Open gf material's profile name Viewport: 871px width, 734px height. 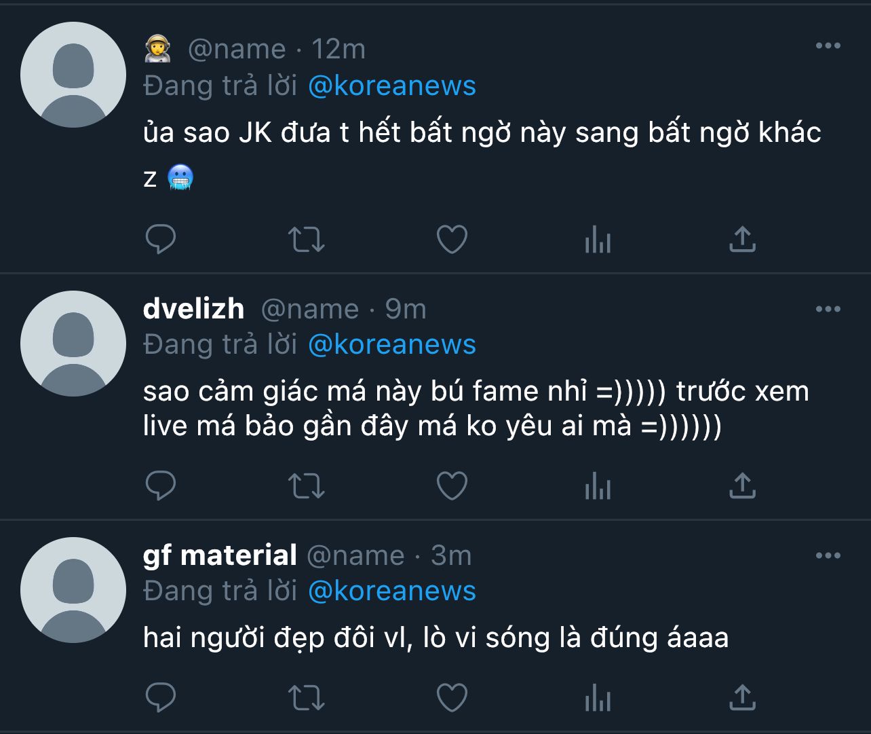(x=220, y=555)
